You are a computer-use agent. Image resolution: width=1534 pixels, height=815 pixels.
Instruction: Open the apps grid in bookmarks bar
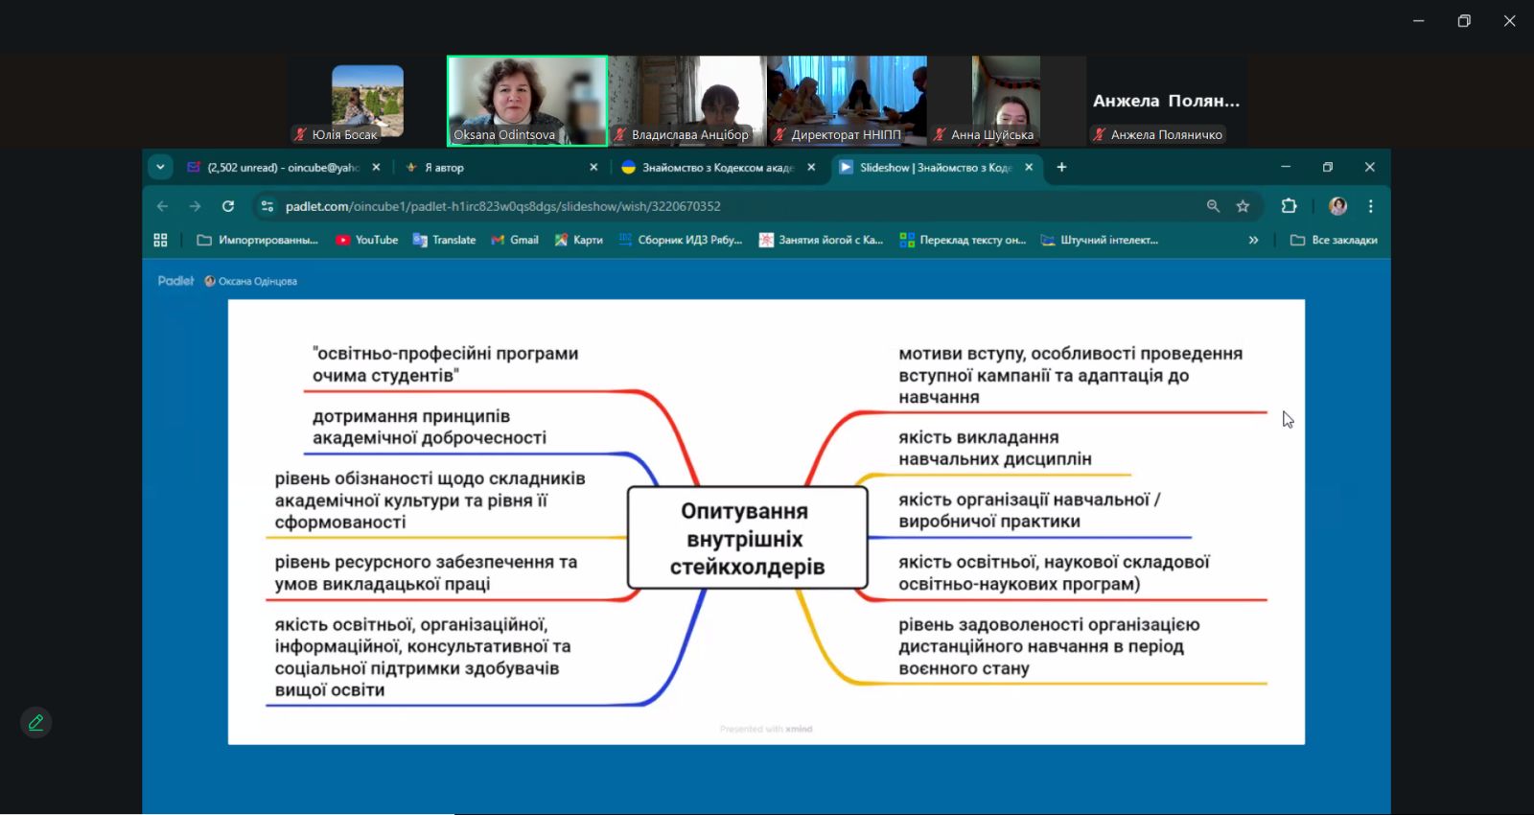click(x=160, y=240)
